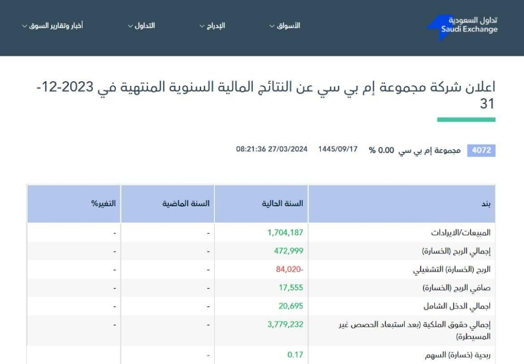
Task: Open the أخبار وتقارير السوق menu
Action: point(52,26)
